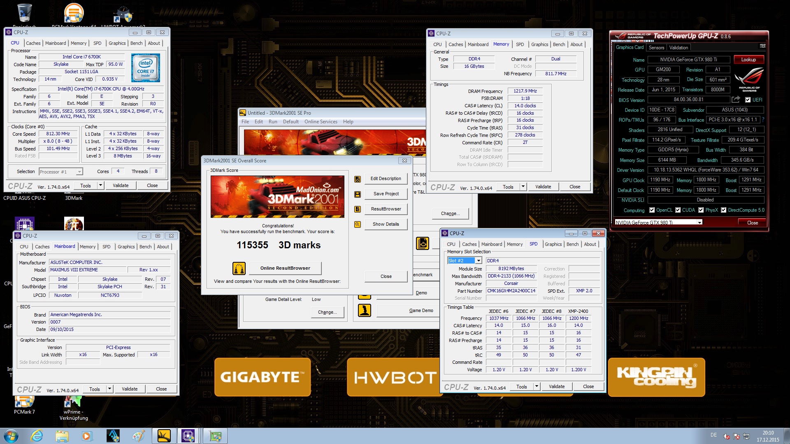This screenshot has height=444, width=790.
Task: Click the ASUS blue logo taskbar icon
Action: coord(113,436)
